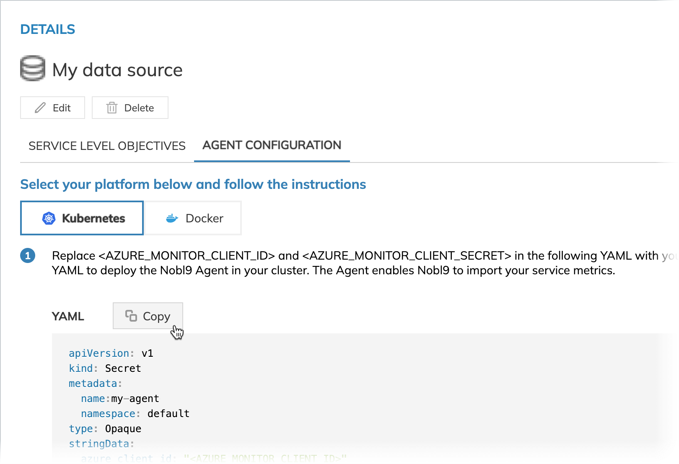Click the YAML label
Viewport: 679px width, 464px height.
(68, 316)
